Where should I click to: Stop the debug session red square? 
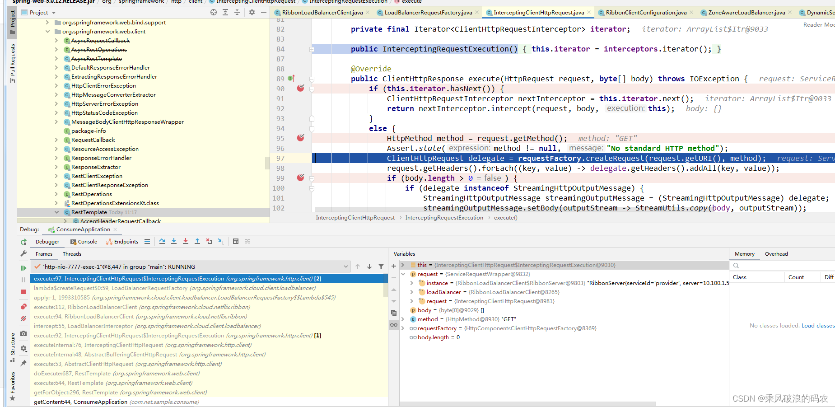click(x=23, y=292)
